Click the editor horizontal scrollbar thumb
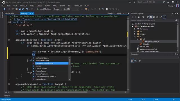180x101 pixels. pyautogui.click(x=51, y=92)
